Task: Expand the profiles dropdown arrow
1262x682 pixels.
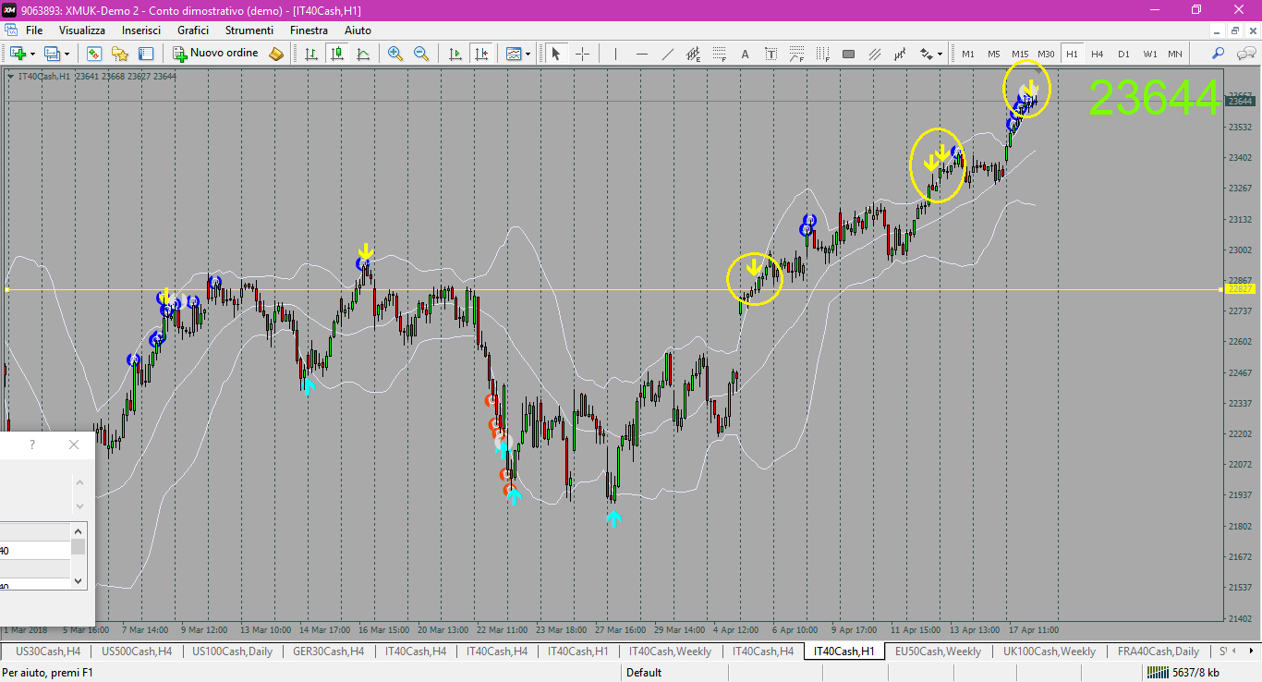Action: (67, 54)
